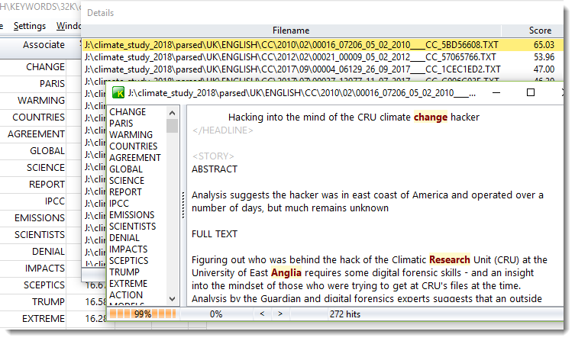Minimize the text viewer window

[x=496, y=92]
